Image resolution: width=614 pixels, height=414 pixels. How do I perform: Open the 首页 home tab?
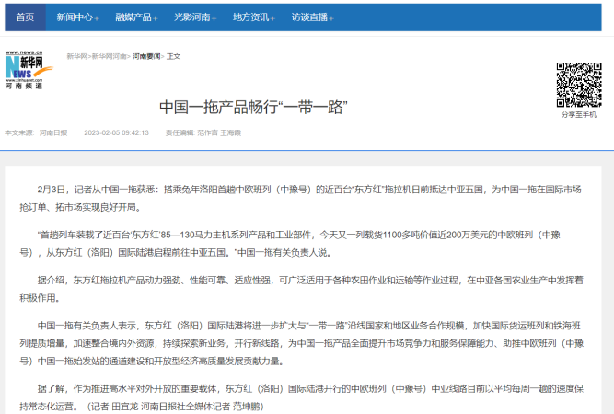click(x=25, y=17)
